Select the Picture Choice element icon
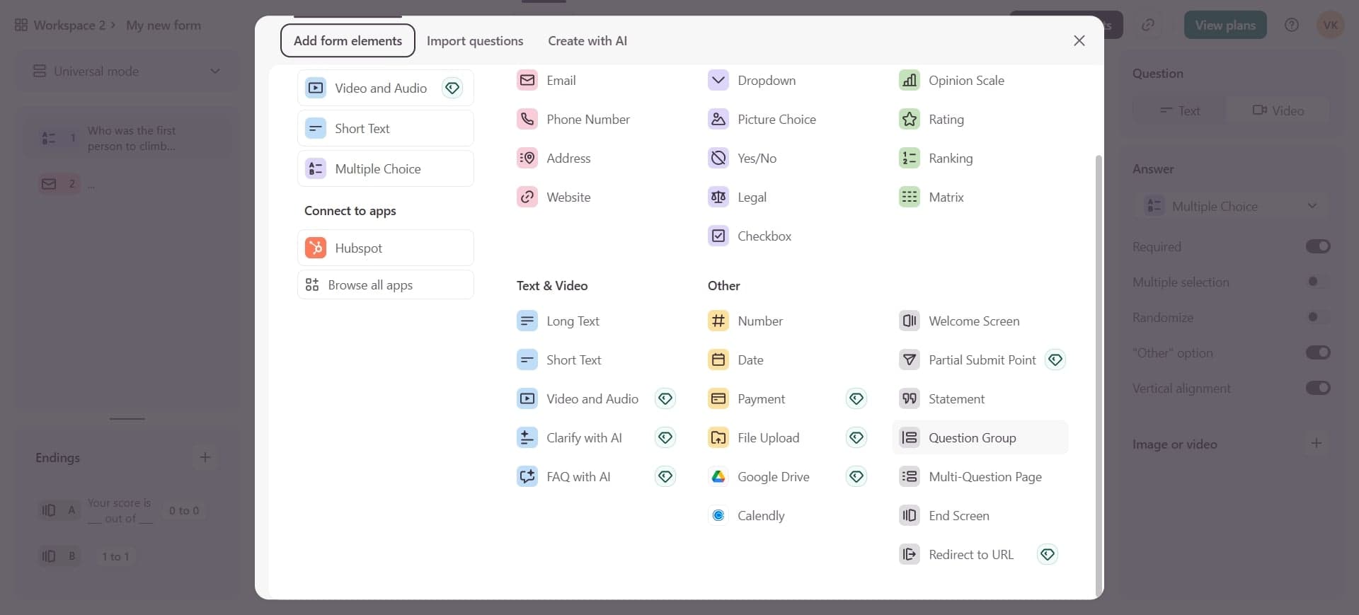The height and width of the screenshot is (615, 1359). [x=718, y=120]
